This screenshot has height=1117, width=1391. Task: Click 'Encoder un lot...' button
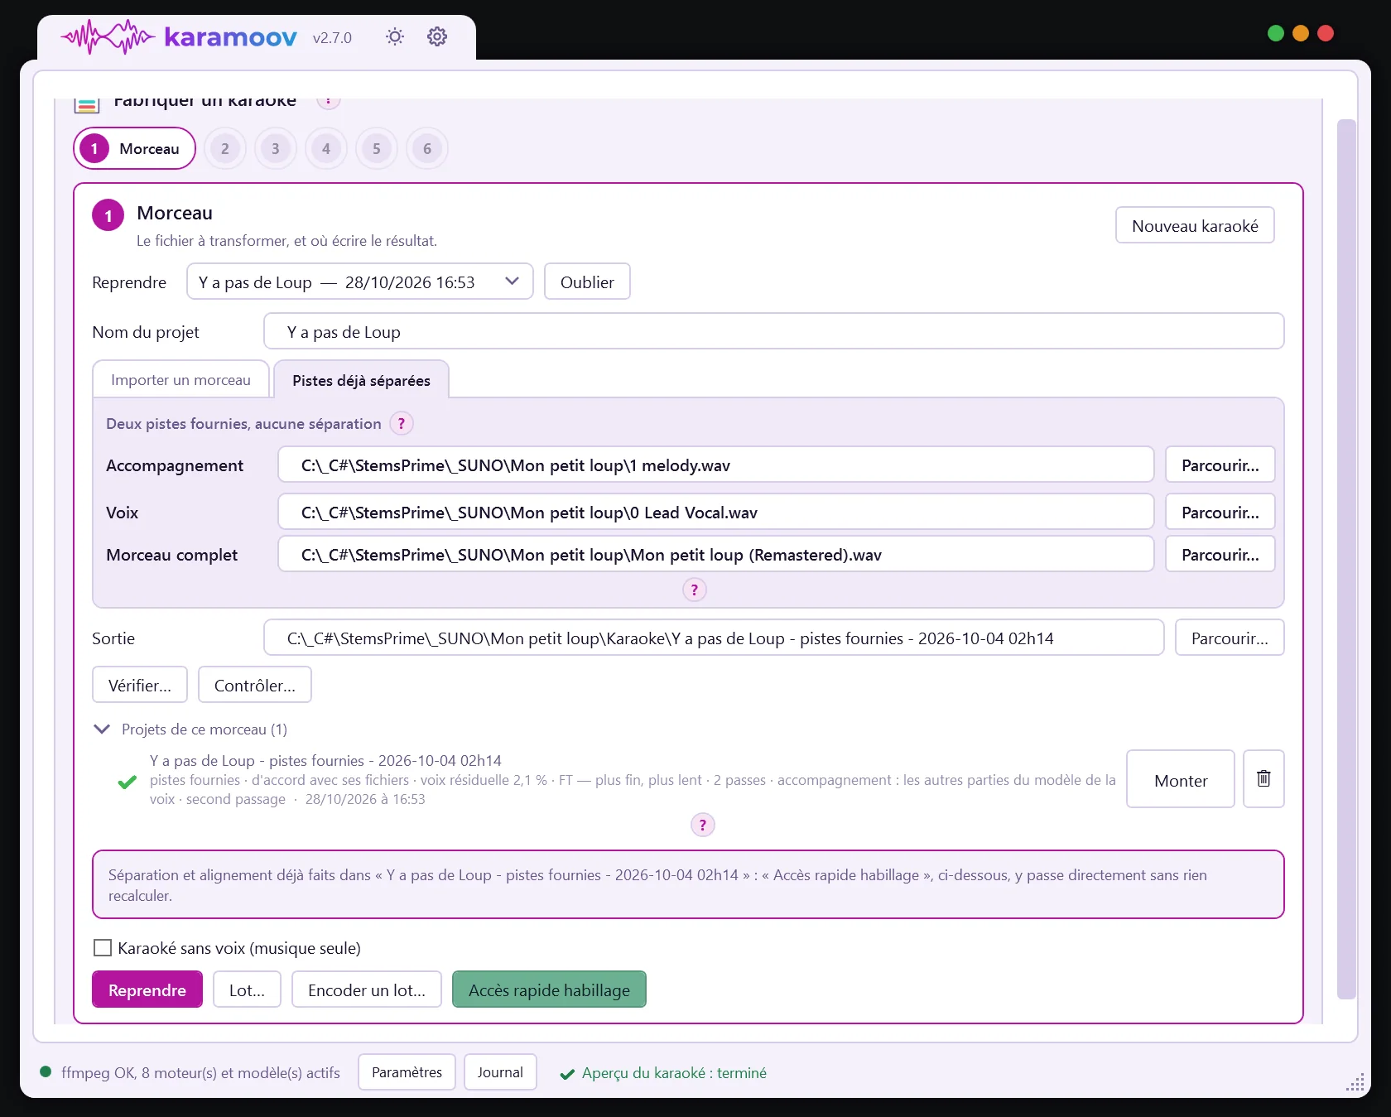tap(367, 989)
